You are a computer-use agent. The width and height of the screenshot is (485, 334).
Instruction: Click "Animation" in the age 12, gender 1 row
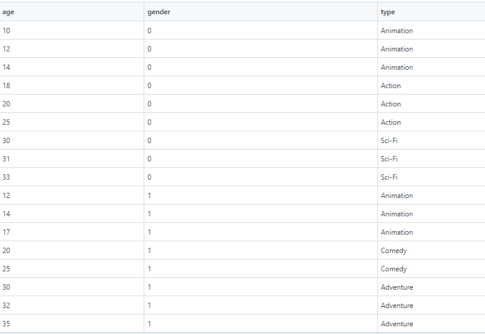tap(397, 196)
